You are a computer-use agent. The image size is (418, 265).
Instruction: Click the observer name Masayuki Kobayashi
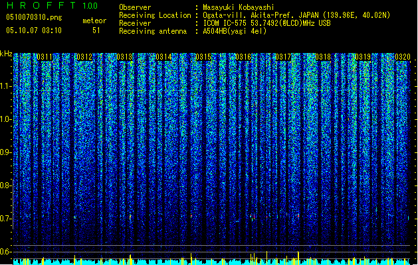point(238,7)
